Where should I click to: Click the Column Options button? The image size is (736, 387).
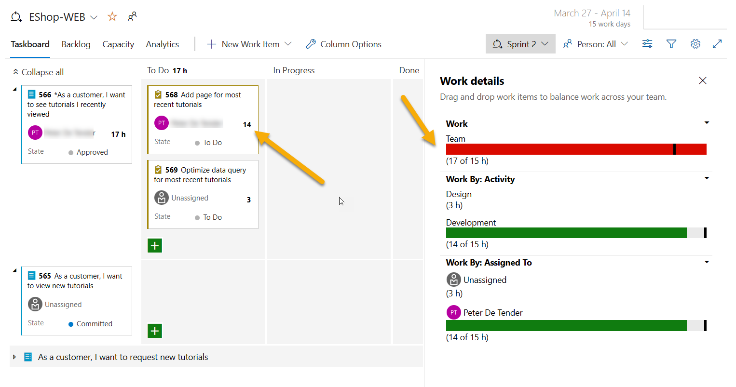pos(343,44)
